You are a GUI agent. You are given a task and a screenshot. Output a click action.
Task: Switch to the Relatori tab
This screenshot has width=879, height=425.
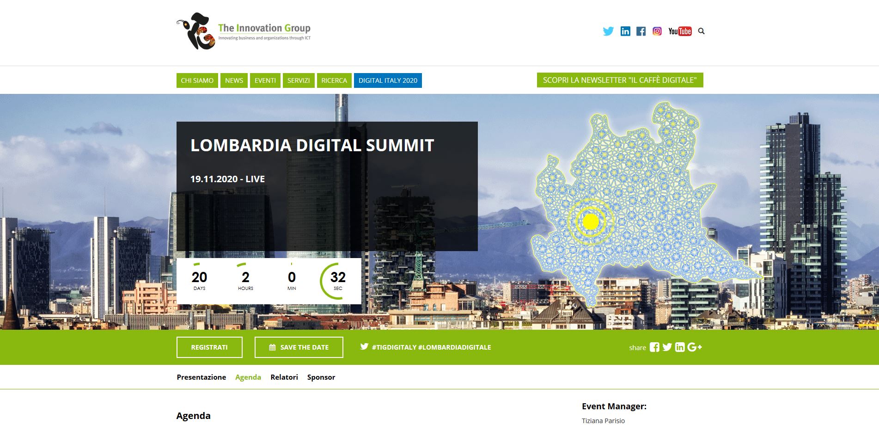coord(284,377)
